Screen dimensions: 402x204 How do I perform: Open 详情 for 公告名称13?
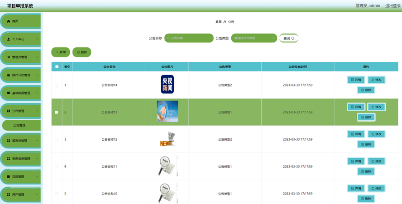tap(356, 107)
